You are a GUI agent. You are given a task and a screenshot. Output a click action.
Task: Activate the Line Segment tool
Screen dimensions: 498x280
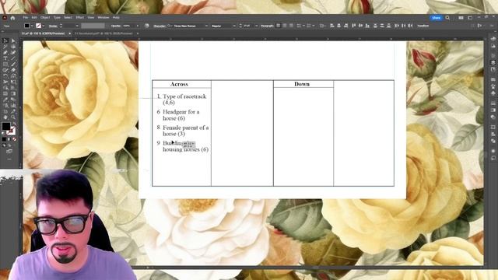[x=13, y=58]
